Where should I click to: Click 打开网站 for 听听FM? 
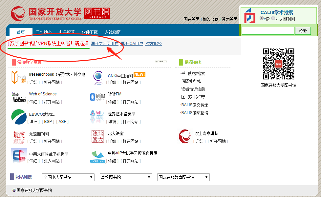(x=130, y=102)
